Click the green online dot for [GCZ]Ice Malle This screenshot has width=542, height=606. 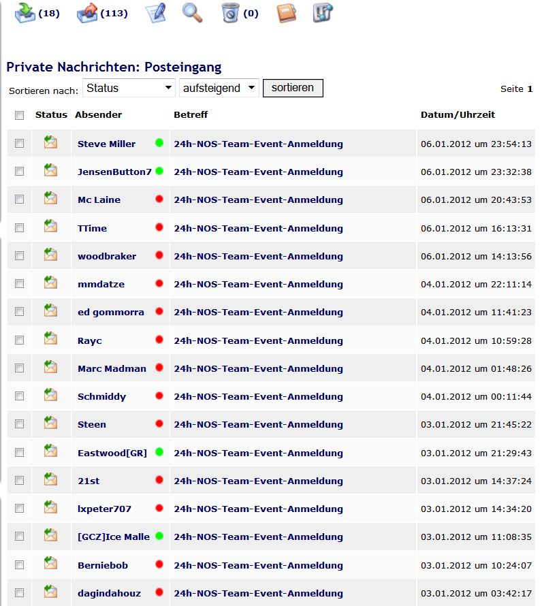coord(159,536)
